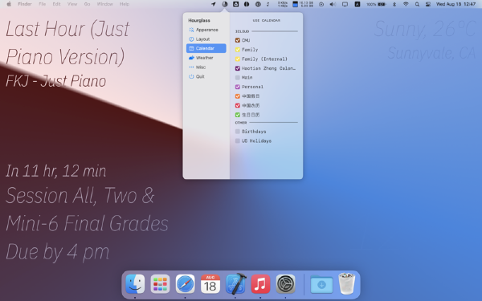Check the US Holidays calendar
The height and width of the screenshot is (301, 482).
tap(238, 140)
